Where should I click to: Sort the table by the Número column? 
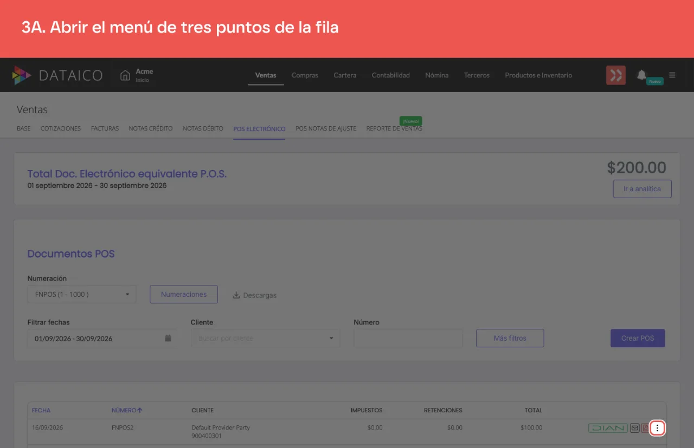127,411
